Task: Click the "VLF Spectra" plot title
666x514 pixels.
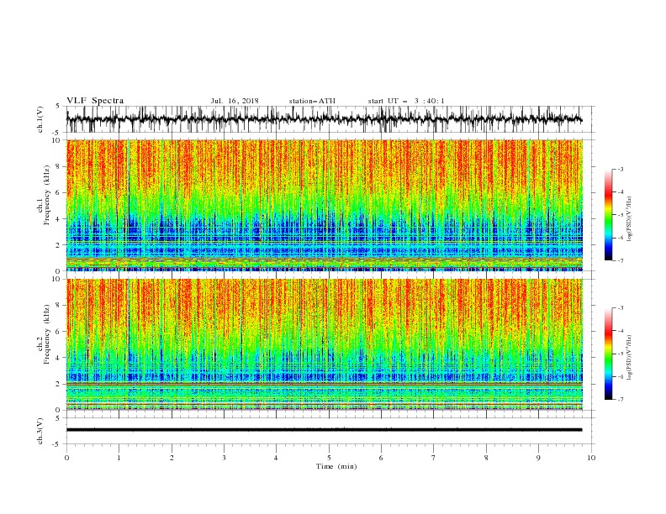Action: [x=95, y=101]
